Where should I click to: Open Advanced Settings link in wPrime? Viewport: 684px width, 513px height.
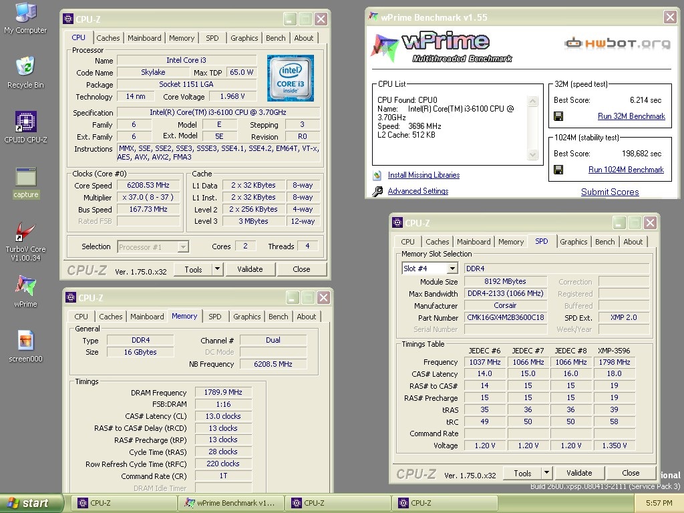tap(418, 191)
